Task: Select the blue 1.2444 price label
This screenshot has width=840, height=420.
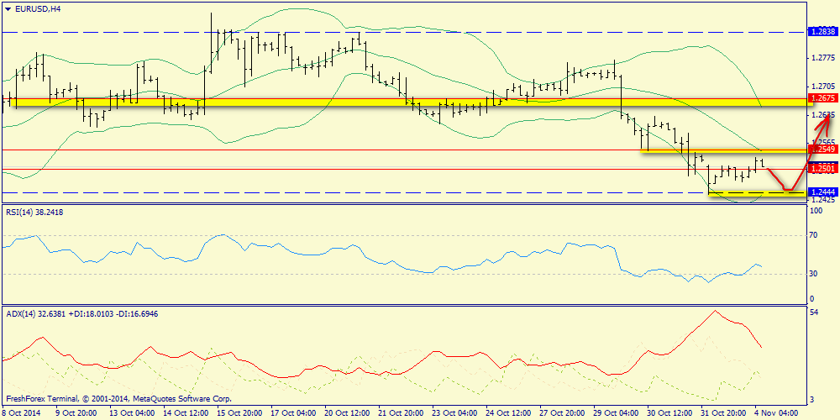Action: pos(822,192)
